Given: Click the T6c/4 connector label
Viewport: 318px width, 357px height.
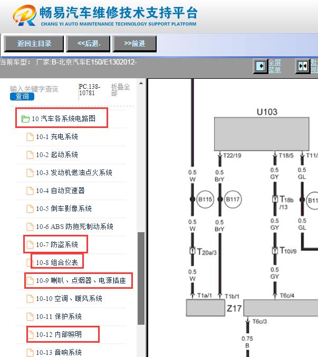Looking at the screenshot, I should pos(287,296).
